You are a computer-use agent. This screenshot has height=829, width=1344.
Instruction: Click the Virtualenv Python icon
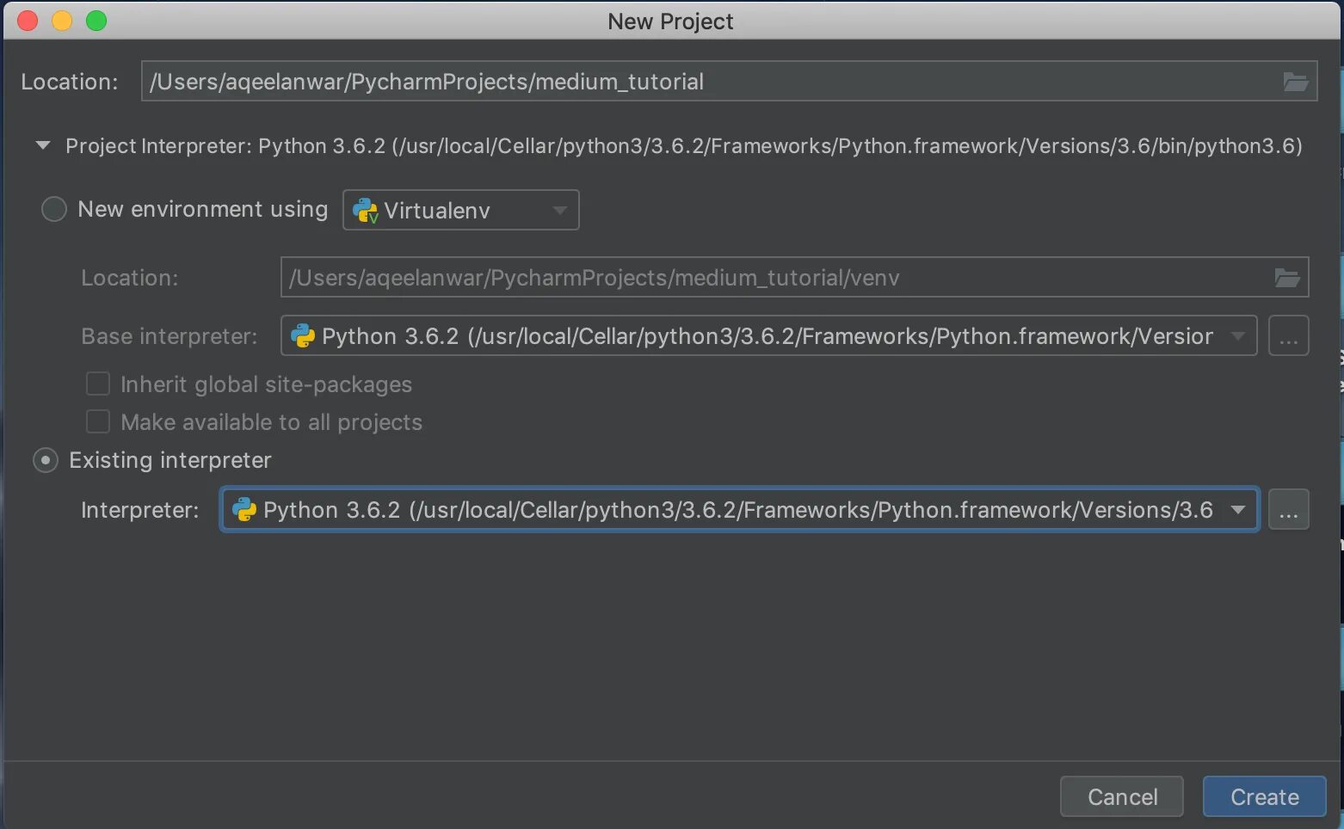pos(366,211)
